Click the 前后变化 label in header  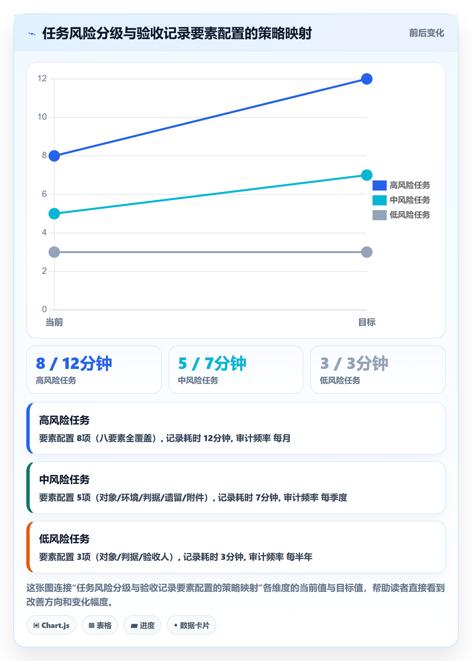pyautogui.click(x=426, y=33)
